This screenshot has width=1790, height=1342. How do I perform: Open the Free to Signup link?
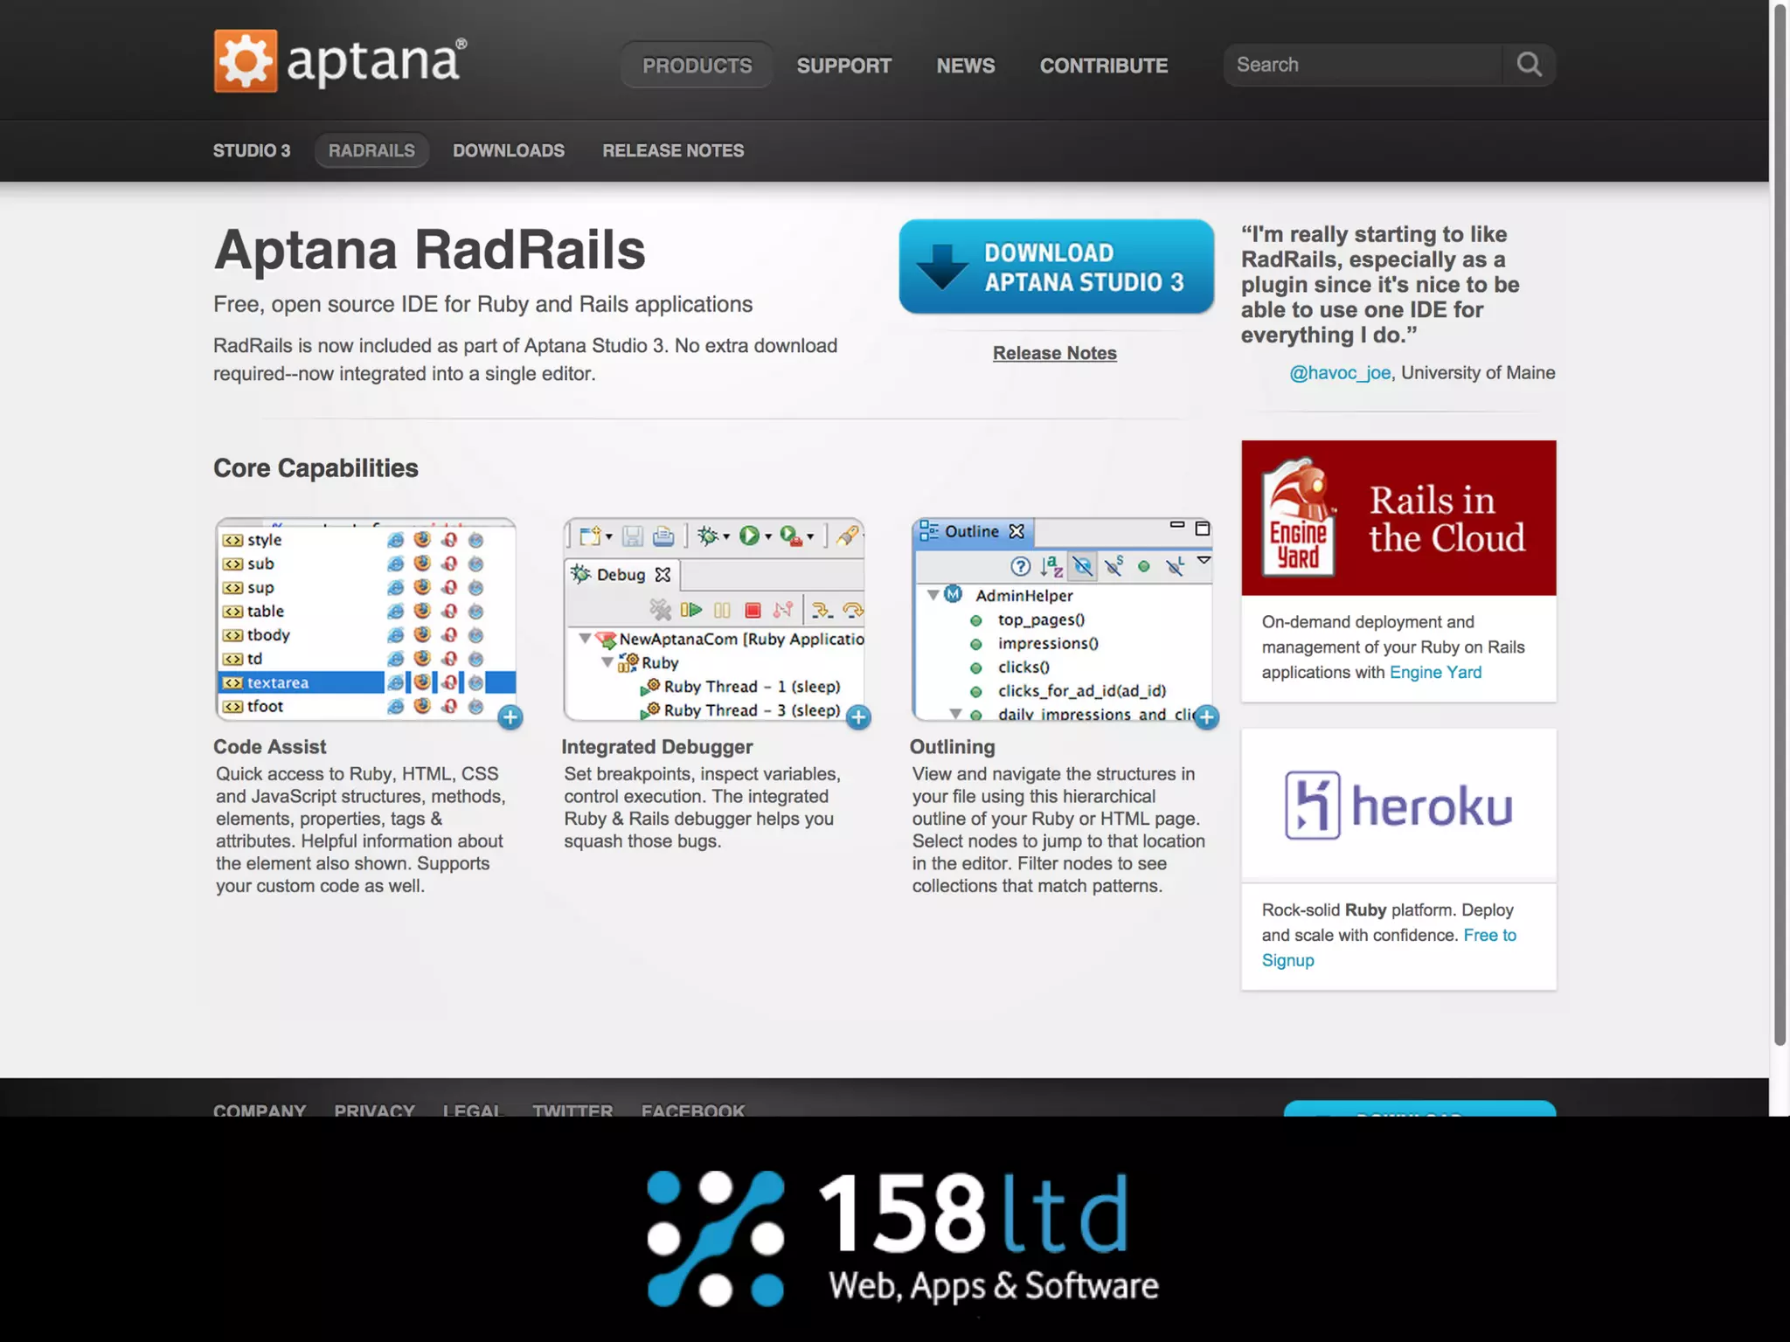click(1389, 948)
